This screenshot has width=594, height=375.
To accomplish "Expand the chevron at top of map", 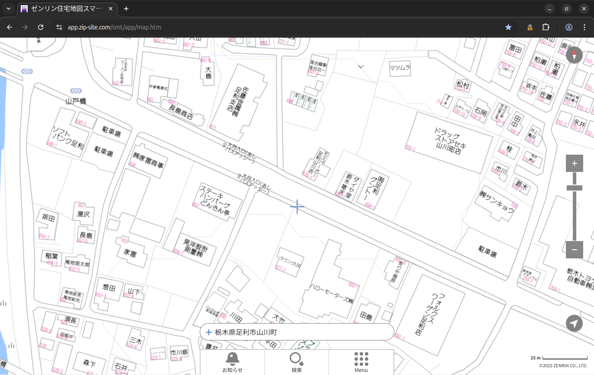I will 361,67.
